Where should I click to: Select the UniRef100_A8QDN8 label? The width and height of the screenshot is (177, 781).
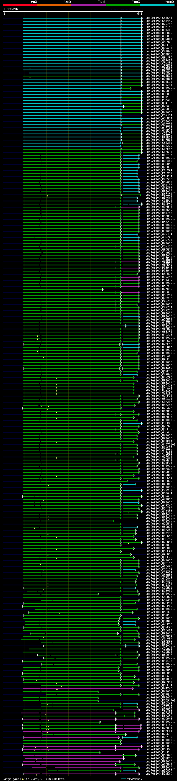159,164
